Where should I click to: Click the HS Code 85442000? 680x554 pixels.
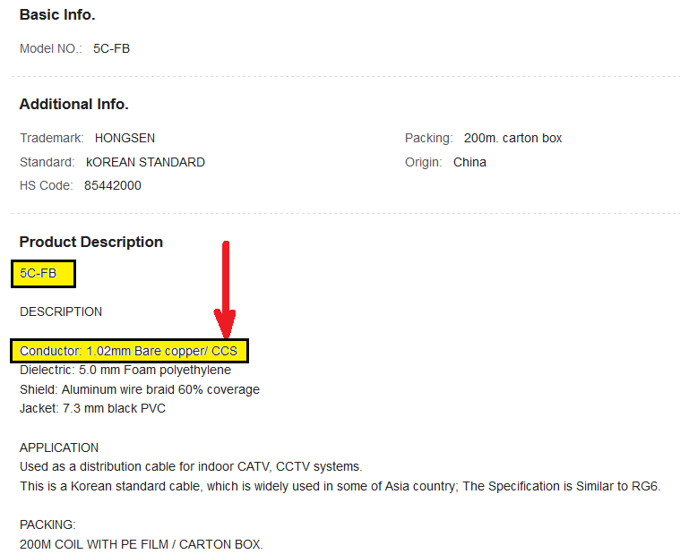[113, 185]
